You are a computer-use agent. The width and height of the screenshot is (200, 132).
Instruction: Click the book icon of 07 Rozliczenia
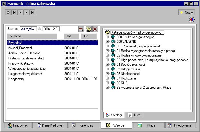tap(113, 78)
